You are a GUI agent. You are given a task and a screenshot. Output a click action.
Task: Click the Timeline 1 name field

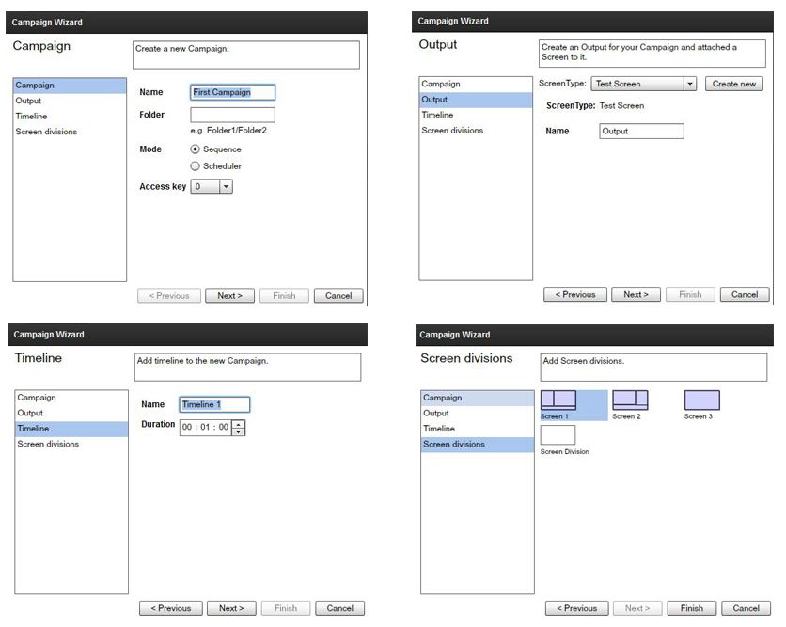click(x=214, y=404)
